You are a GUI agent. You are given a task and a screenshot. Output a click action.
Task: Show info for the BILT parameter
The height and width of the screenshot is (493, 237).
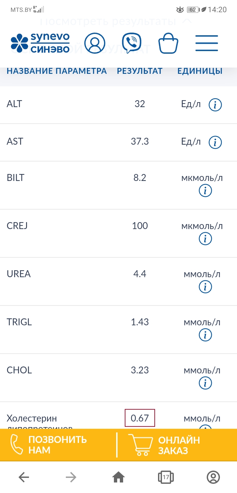[205, 191]
